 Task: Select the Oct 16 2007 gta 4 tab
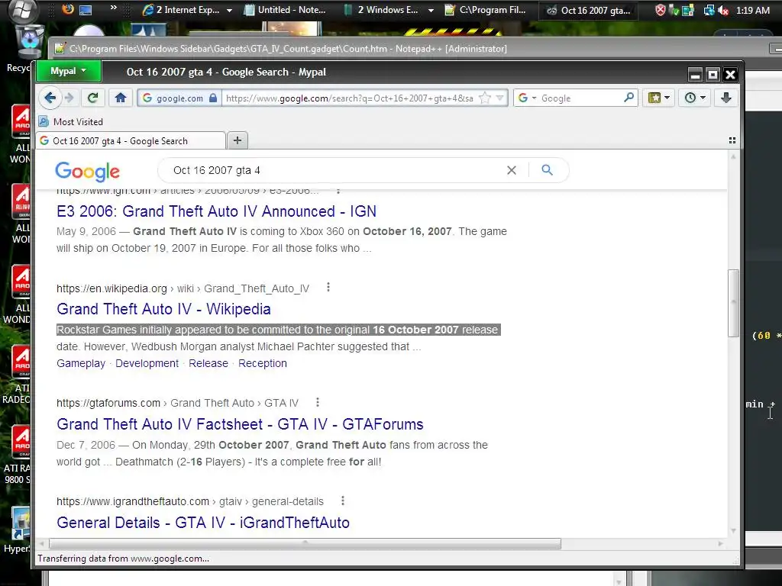131,141
